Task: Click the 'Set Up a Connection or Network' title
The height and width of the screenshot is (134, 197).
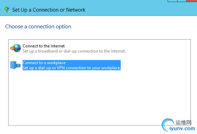Action: [49, 10]
